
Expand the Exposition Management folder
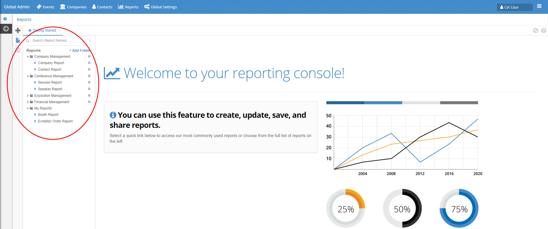[x=28, y=96]
